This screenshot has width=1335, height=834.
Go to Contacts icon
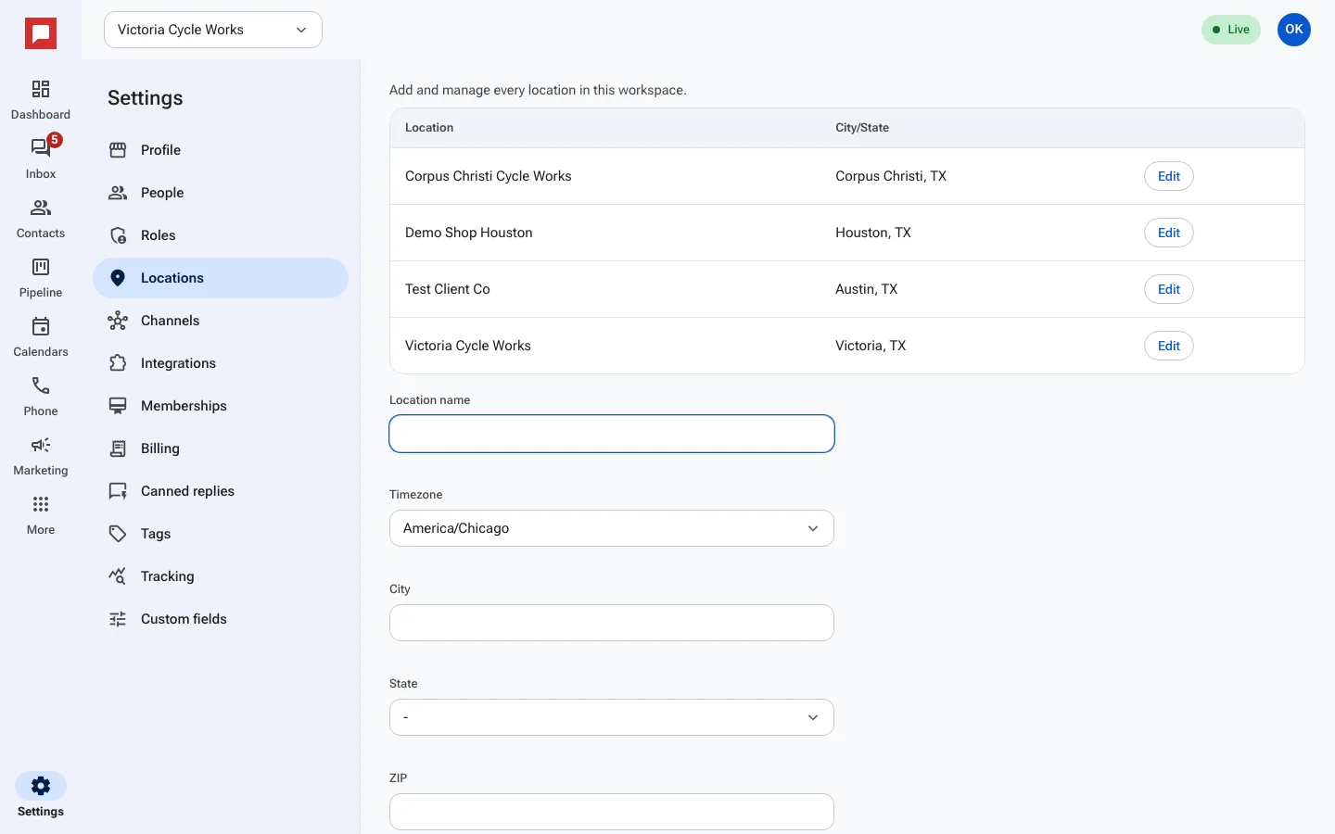pos(41,208)
